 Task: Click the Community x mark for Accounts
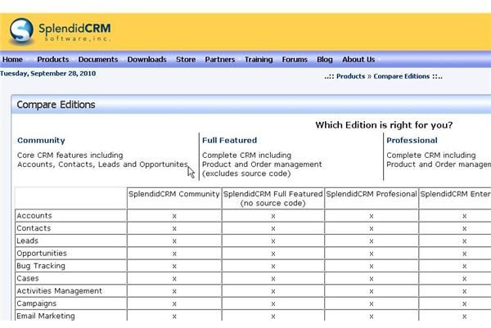(174, 216)
